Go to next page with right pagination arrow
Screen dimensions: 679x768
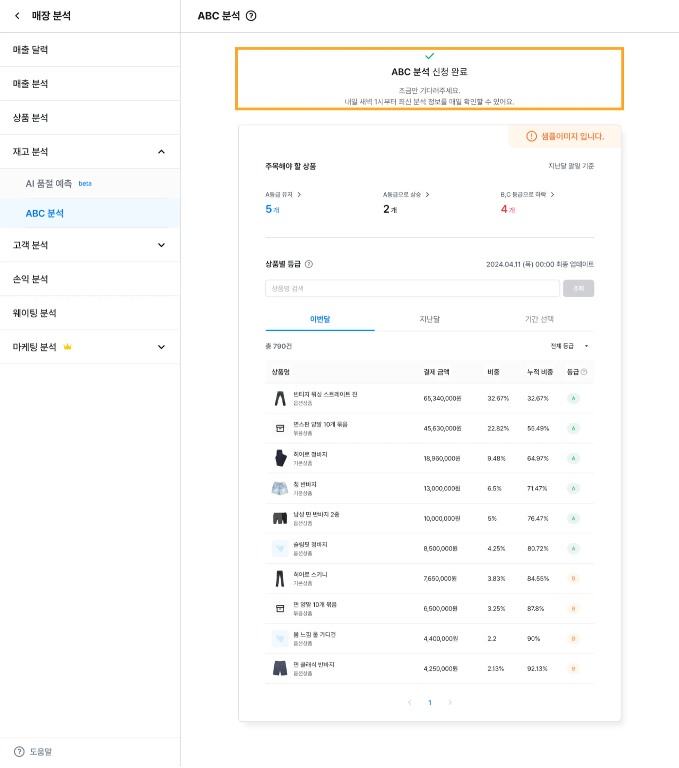(x=449, y=702)
